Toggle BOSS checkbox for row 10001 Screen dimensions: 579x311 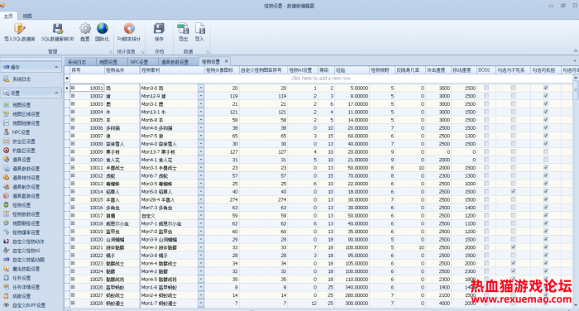[486, 88]
